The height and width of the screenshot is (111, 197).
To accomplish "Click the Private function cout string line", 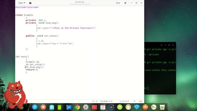I will (x=66, y=28).
